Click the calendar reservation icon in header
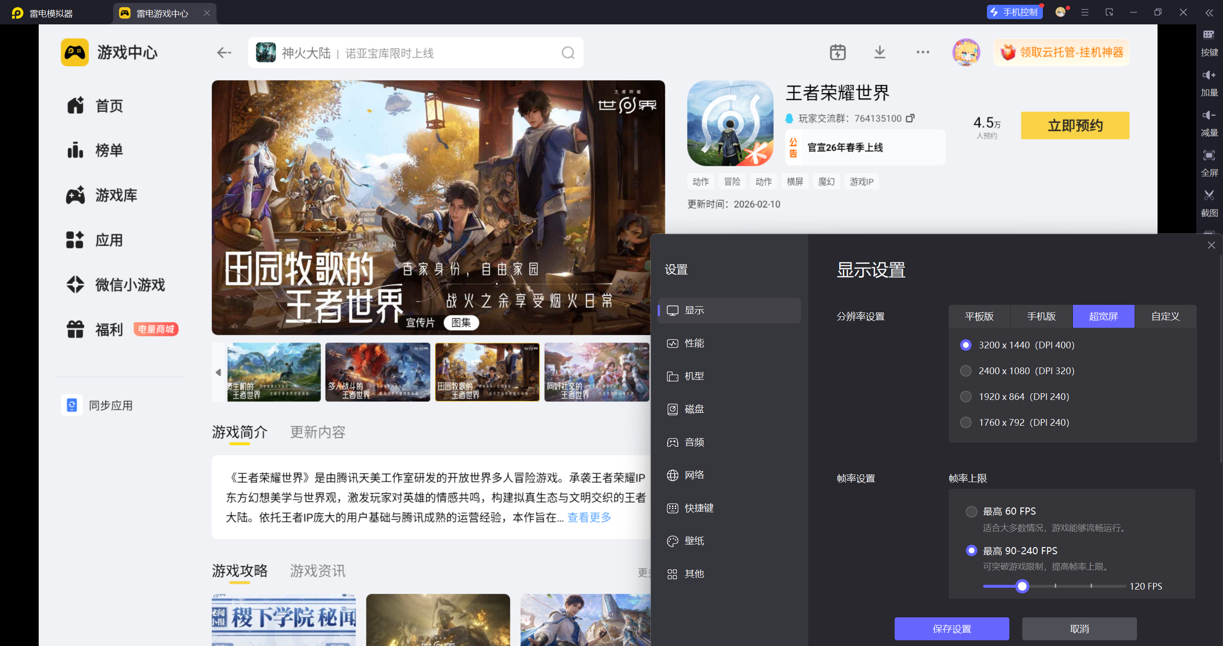This screenshot has height=646, width=1223. click(837, 52)
